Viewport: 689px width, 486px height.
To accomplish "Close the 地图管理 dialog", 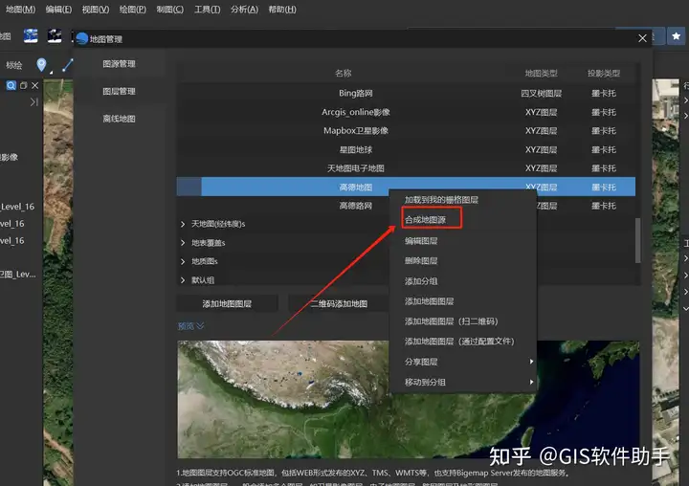I will 642,38.
